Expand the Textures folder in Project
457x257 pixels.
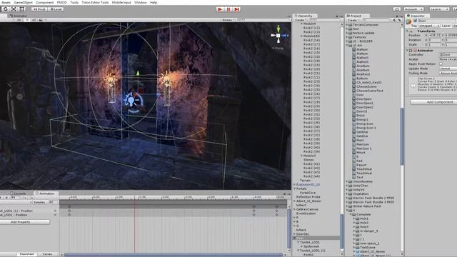click(347, 37)
